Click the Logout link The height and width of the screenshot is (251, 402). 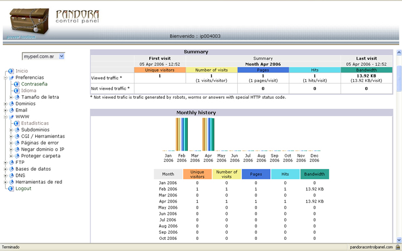coord(23,189)
